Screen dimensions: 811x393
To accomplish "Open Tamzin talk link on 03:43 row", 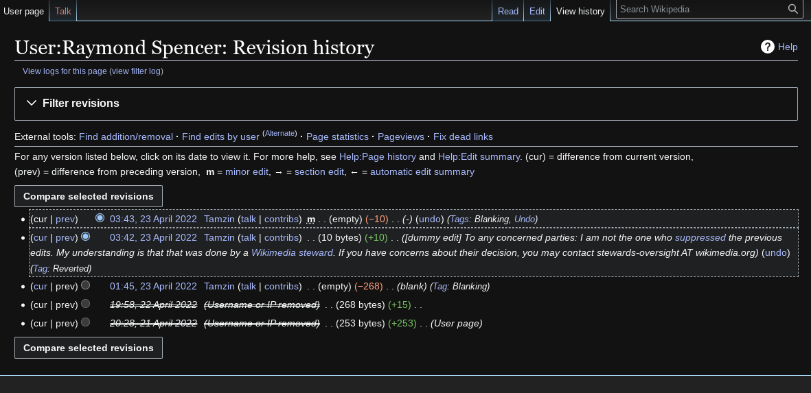I will click(x=249, y=219).
